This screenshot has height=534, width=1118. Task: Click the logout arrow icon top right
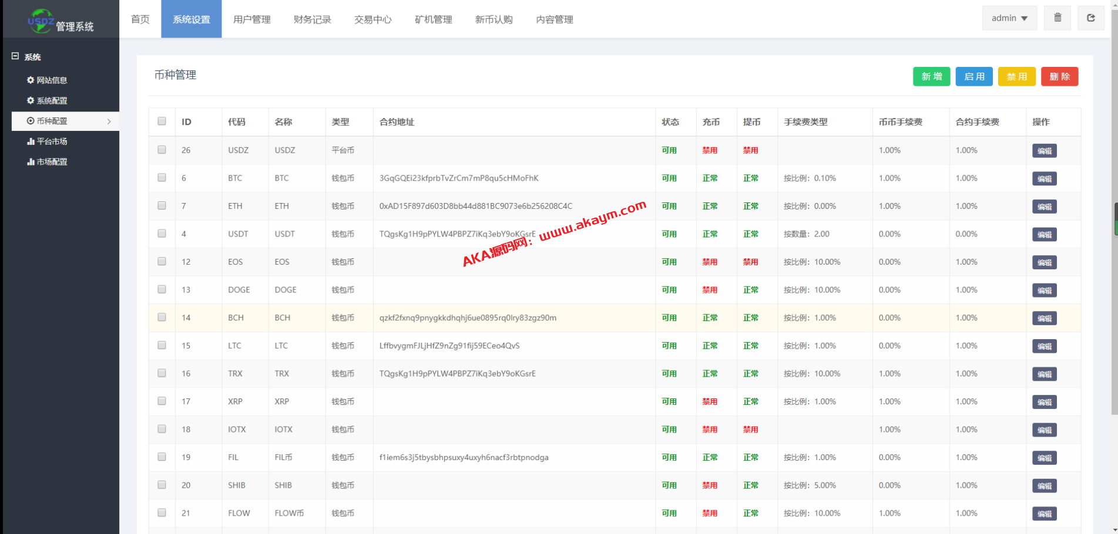(1091, 18)
